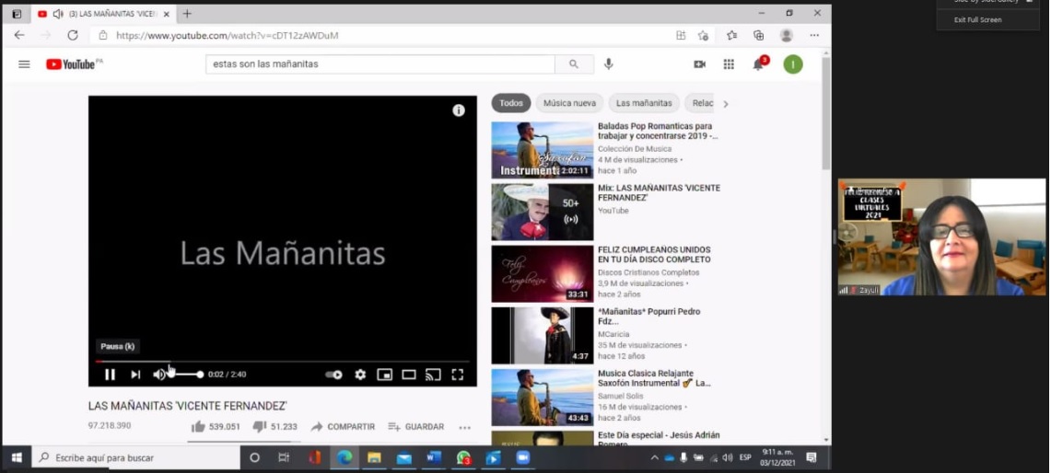Select the Música nueva chip
The height and width of the screenshot is (473, 1051).
coord(569,103)
